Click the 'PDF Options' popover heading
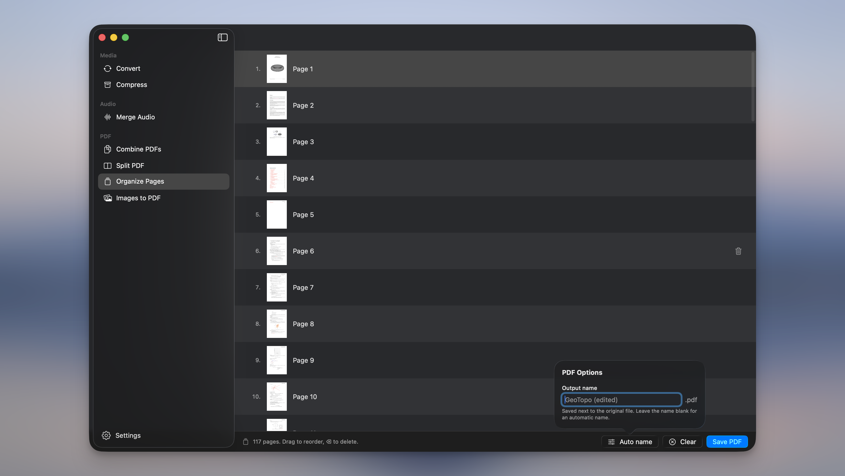This screenshot has width=845, height=476. (x=582, y=373)
